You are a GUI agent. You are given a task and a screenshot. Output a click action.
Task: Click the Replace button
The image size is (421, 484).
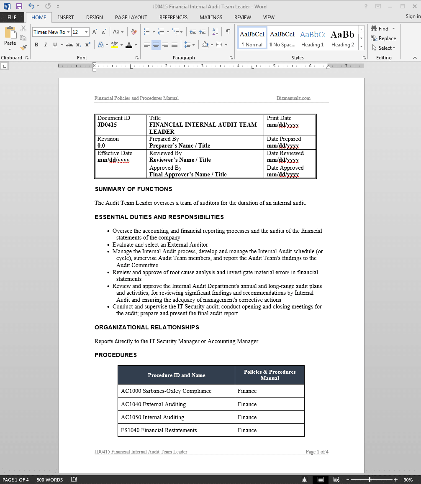(384, 38)
